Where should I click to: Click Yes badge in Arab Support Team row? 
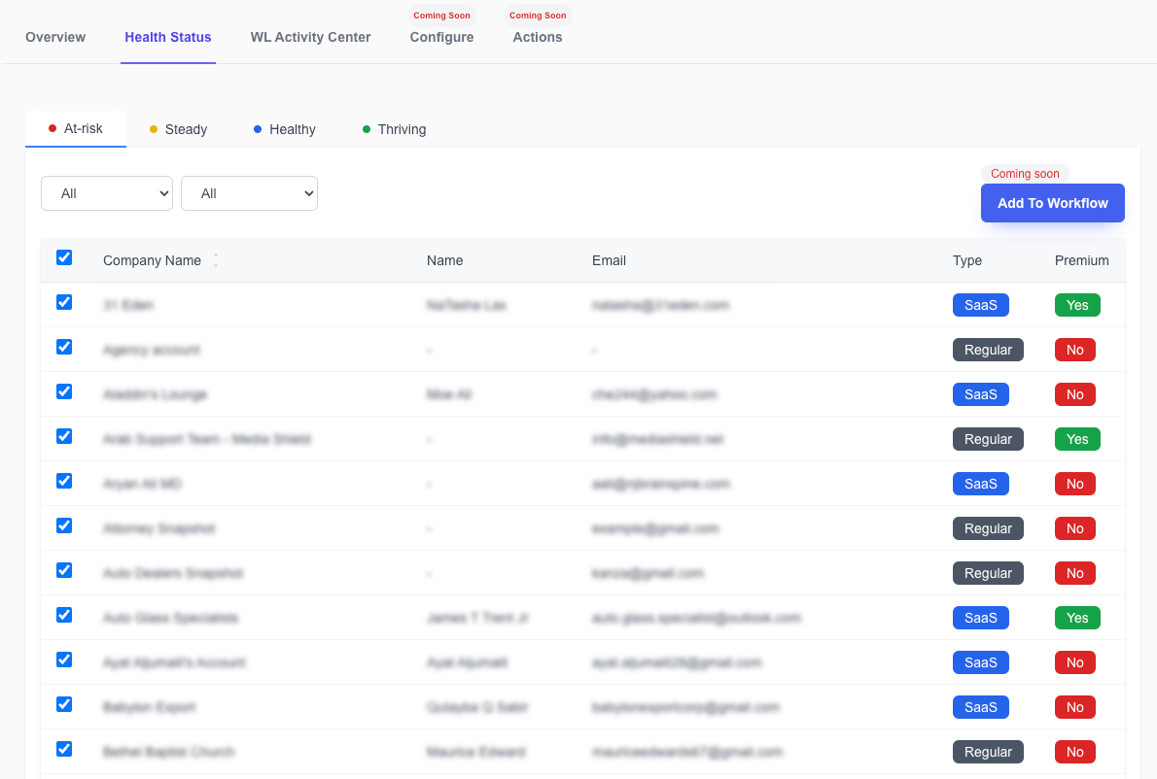coord(1077,439)
